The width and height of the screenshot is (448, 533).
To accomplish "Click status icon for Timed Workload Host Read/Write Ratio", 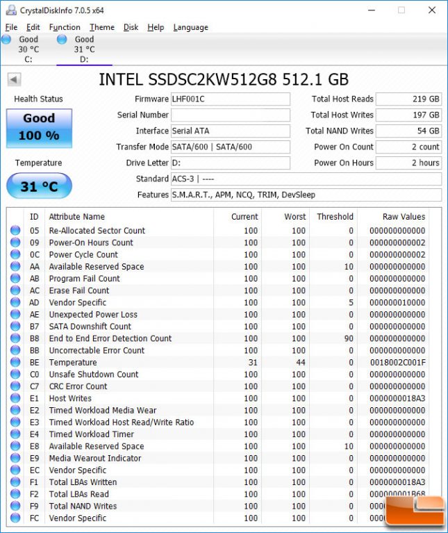I will [15, 423].
